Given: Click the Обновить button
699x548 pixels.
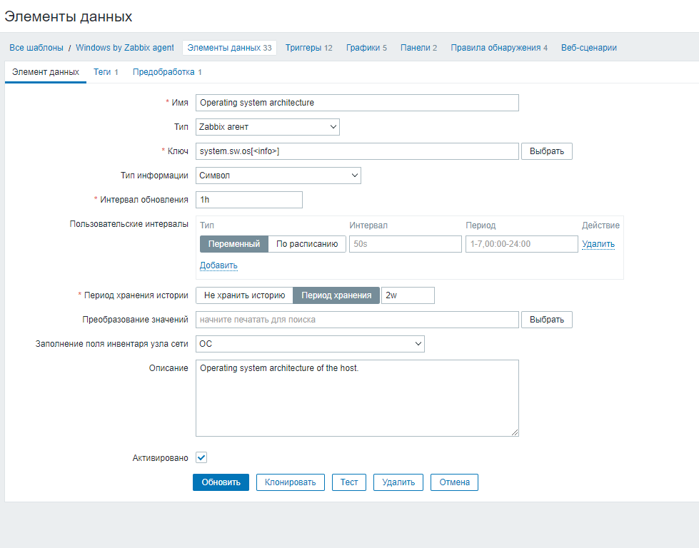Looking at the screenshot, I should point(221,482).
